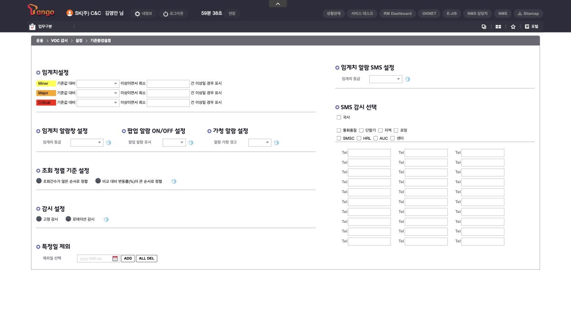Open the 상황관제 menu

coord(334,13)
